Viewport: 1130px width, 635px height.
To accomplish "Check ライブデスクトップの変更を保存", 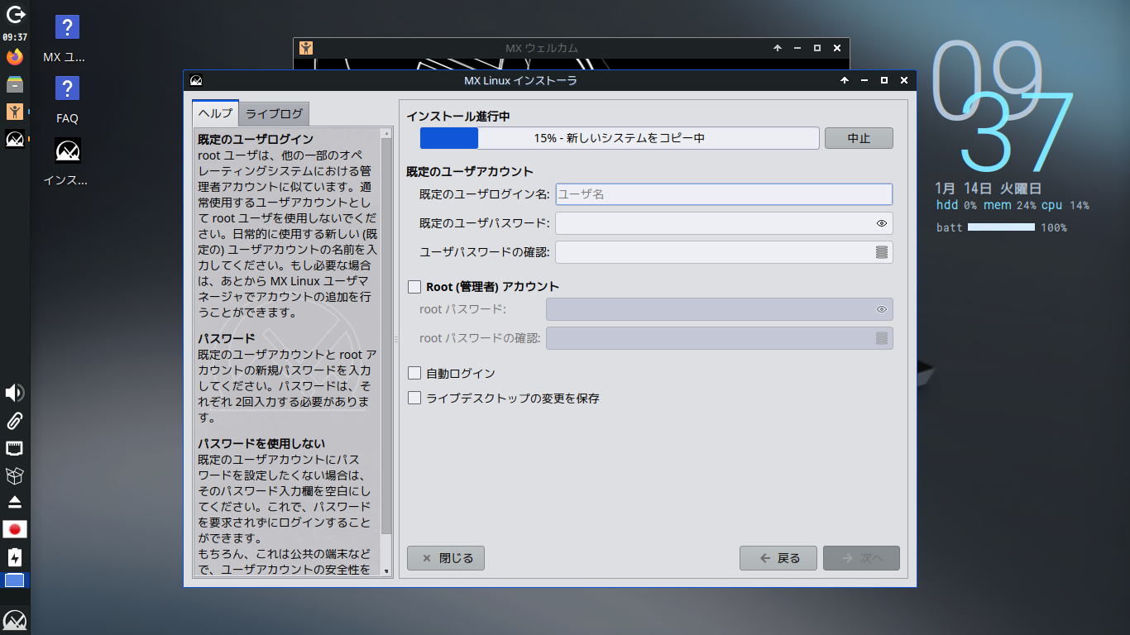I will 415,399.
